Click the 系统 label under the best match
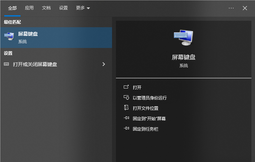This screenshot has height=162, width=255. point(22,41)
